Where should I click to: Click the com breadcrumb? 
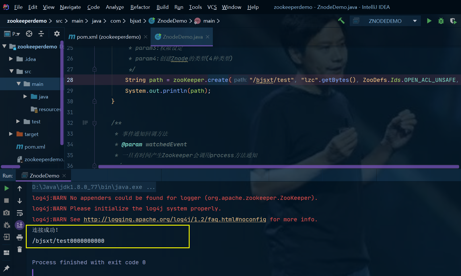pos(115,21)
